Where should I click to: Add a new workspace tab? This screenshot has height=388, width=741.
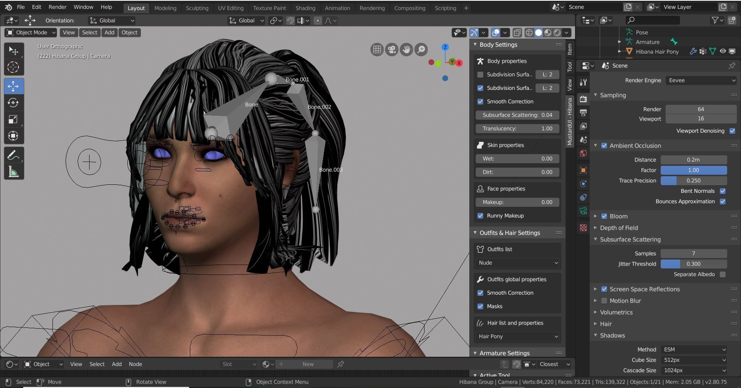tap(466, 8)
